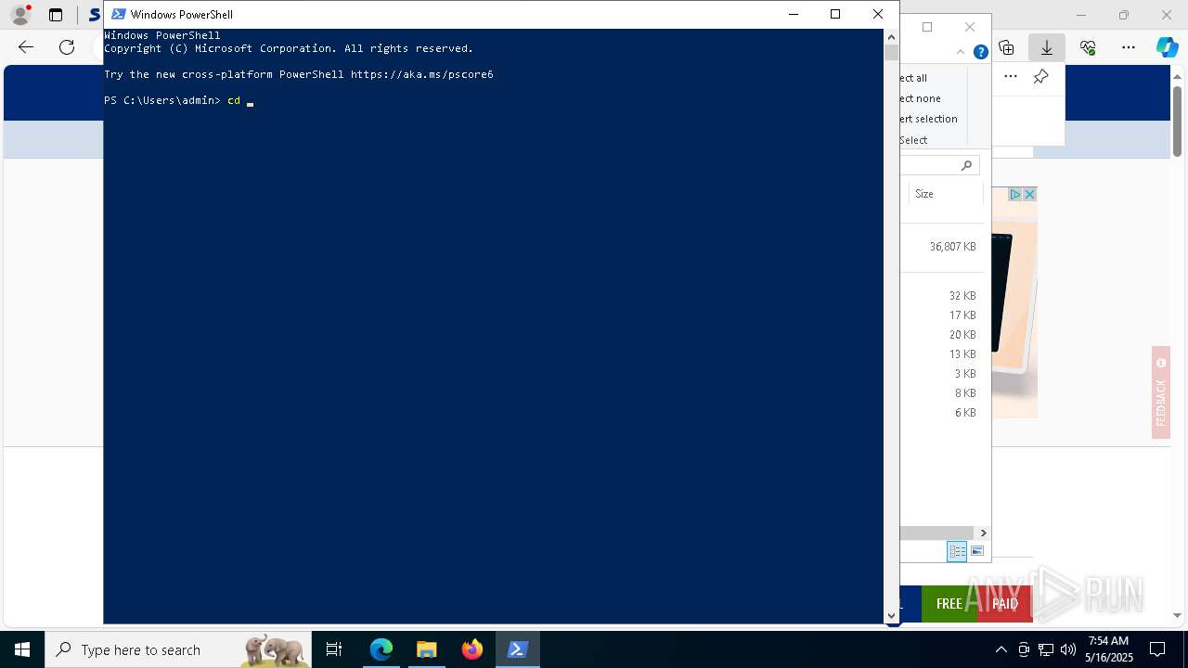Open File Explorer from taskbar
Screen dimensions: 1188x668
point(427,649)
